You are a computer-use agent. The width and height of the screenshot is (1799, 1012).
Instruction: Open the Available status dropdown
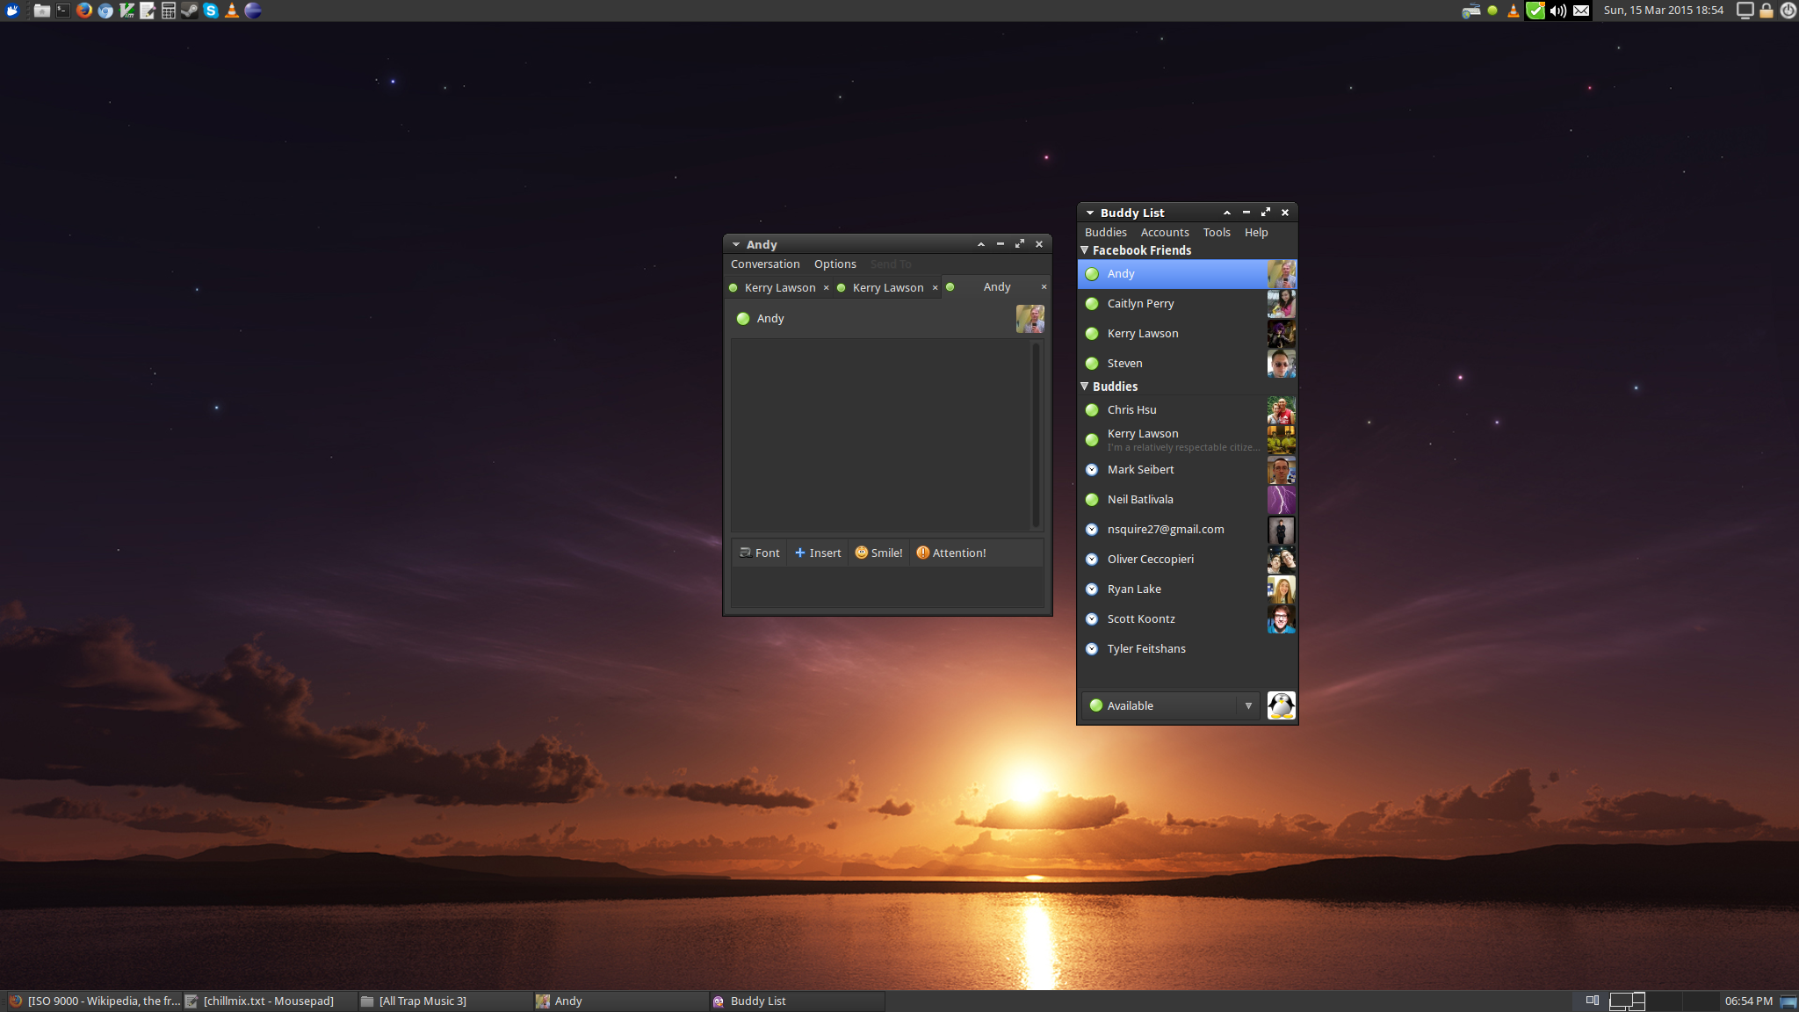tap(1170, 705)
